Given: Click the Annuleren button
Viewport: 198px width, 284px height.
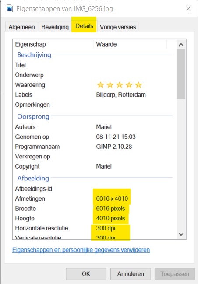Looking at the screenshot, I should tap(131, 274).
